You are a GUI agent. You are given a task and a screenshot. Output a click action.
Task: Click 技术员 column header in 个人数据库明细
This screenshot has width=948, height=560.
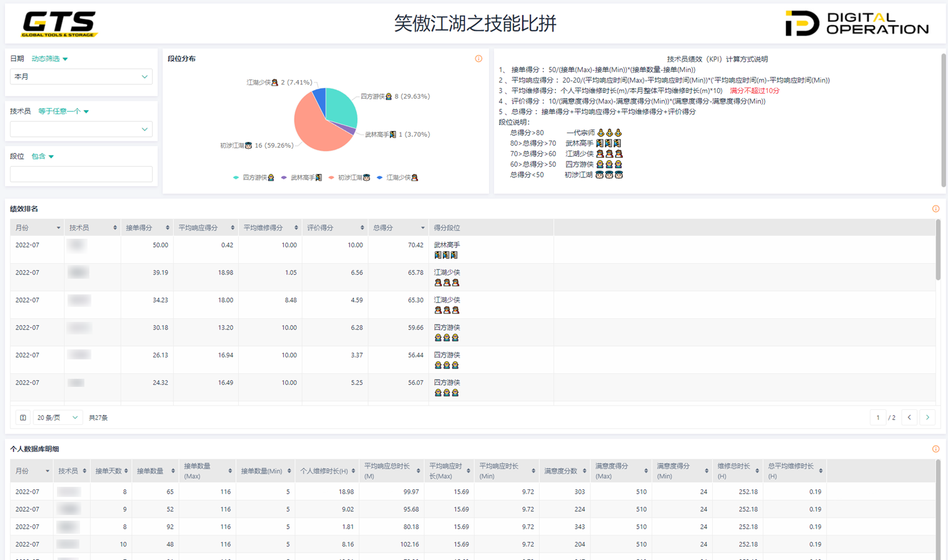68,471
